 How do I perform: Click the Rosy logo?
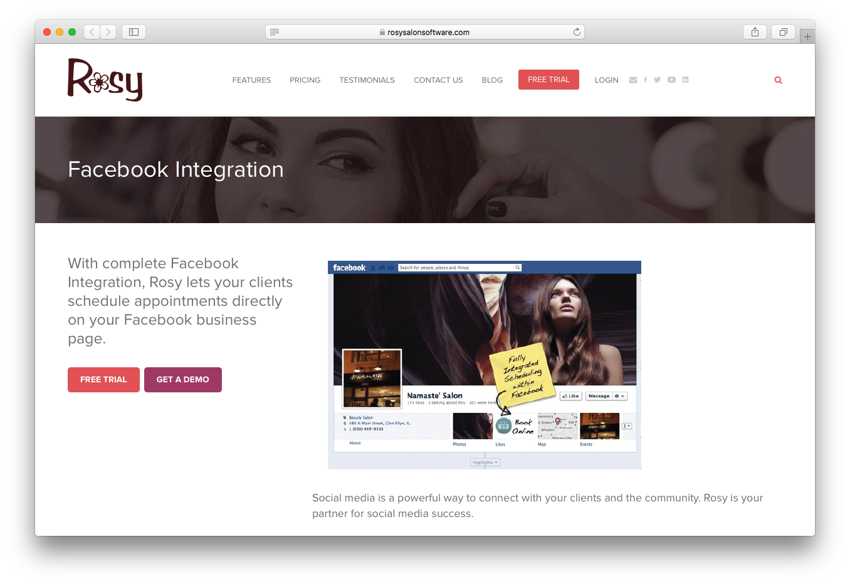(x=105, y=80)
